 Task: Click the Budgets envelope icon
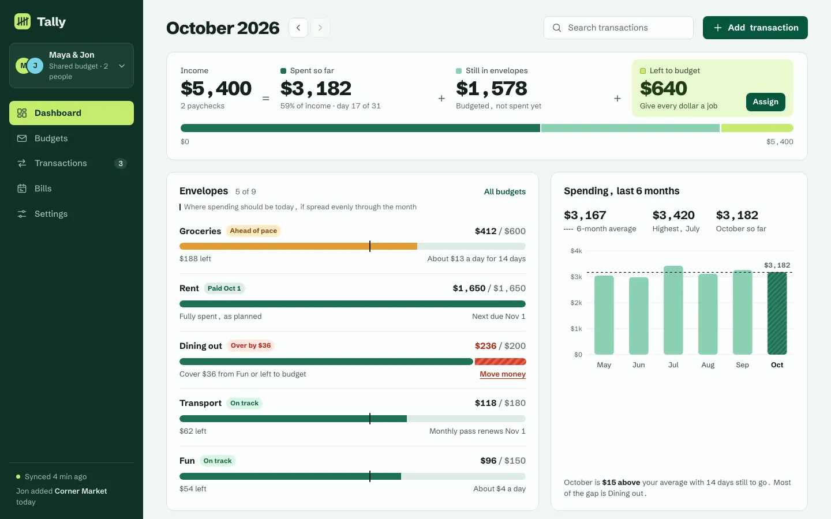point(22,138)
